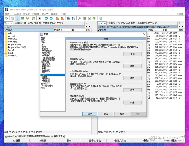Go forward using blue right arrow icon

(51, 18)
